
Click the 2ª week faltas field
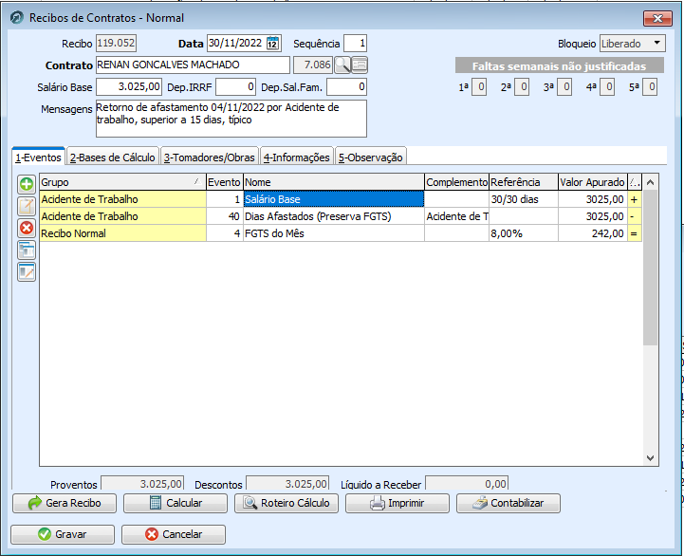[522, 87]
